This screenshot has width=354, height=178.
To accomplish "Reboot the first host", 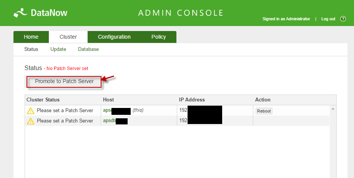I will tap(264, 111).
